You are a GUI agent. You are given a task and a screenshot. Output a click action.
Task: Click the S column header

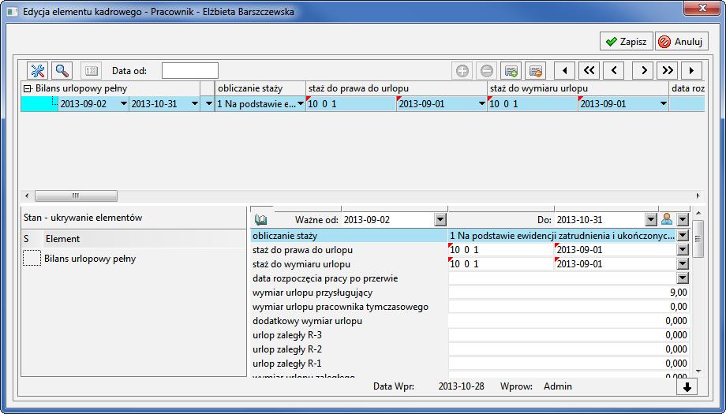(32, 239)
